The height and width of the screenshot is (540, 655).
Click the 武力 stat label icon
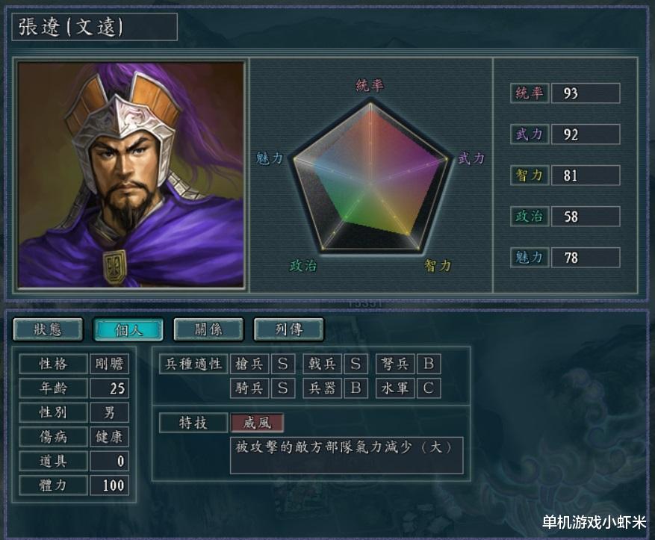coord(530,134)
